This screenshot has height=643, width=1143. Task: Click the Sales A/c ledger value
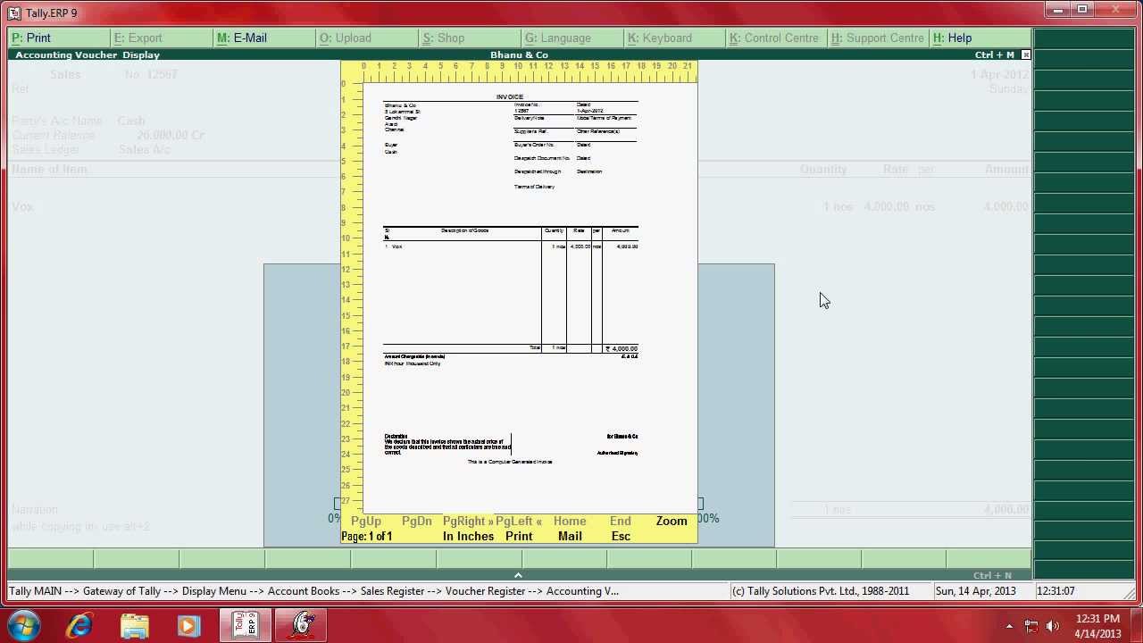(144, 150)
